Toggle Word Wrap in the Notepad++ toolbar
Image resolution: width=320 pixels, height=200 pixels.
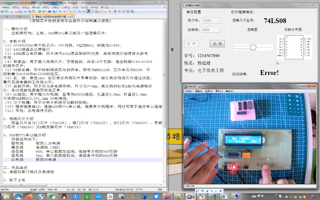[x=80, y=11]
